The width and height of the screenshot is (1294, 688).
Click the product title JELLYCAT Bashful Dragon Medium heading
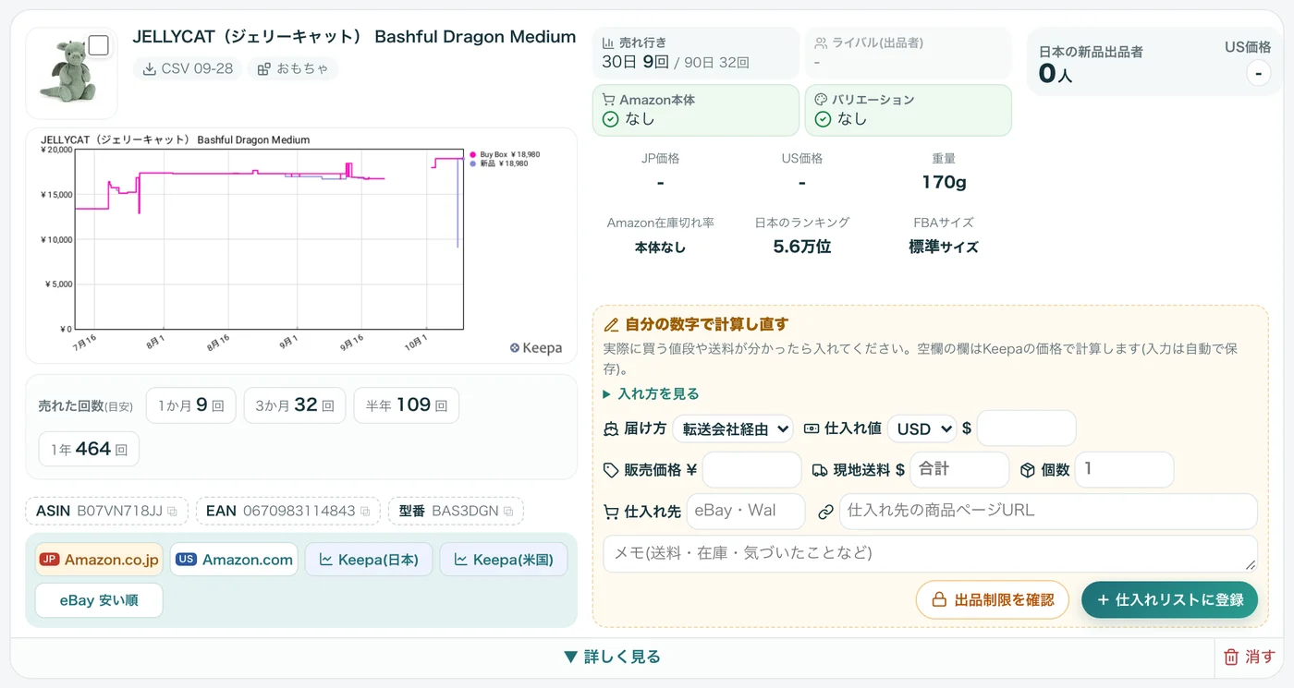pos(354,37)
